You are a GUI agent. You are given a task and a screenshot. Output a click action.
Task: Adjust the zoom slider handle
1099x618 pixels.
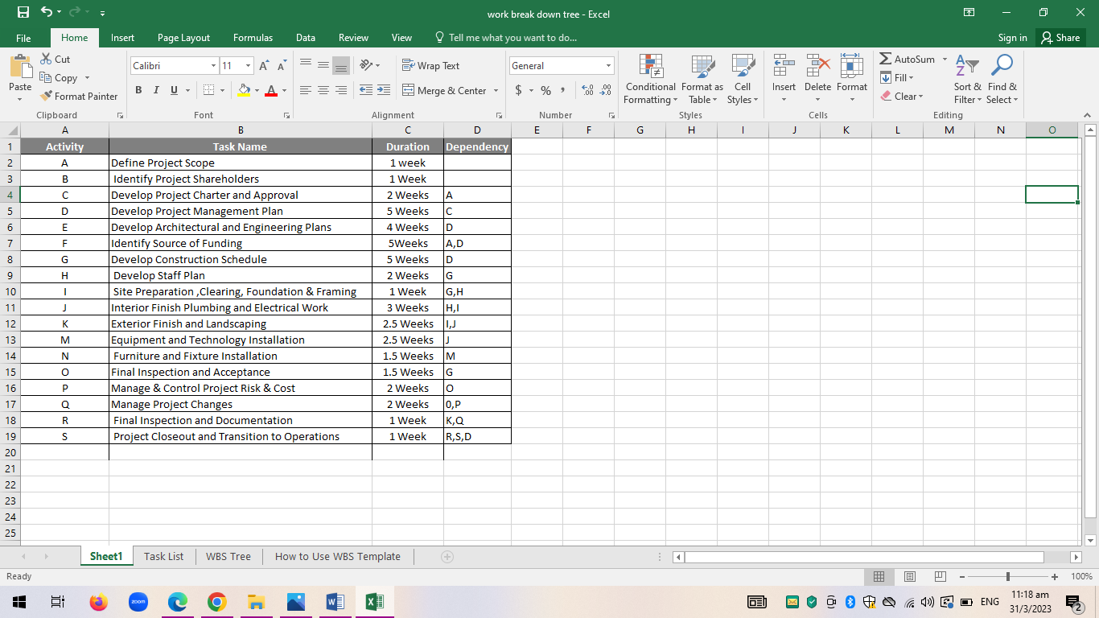[1007, 577]
